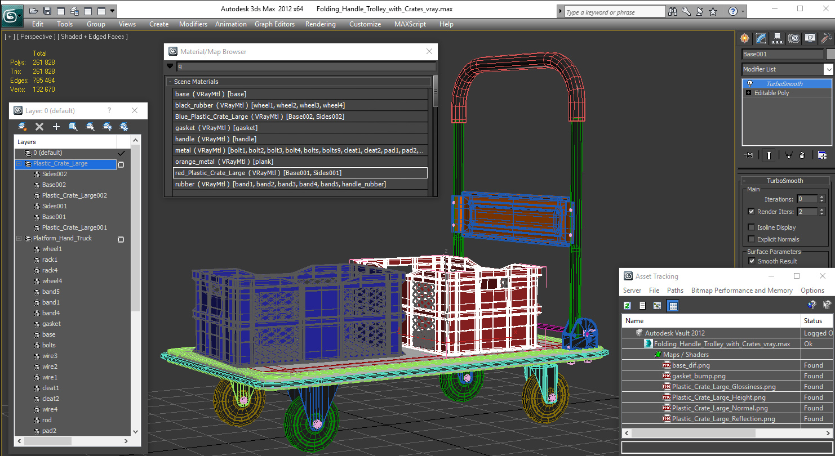The image size is (835, 456).
Task: Click Configure Modifier Sets icon
Action: [822, 155]
